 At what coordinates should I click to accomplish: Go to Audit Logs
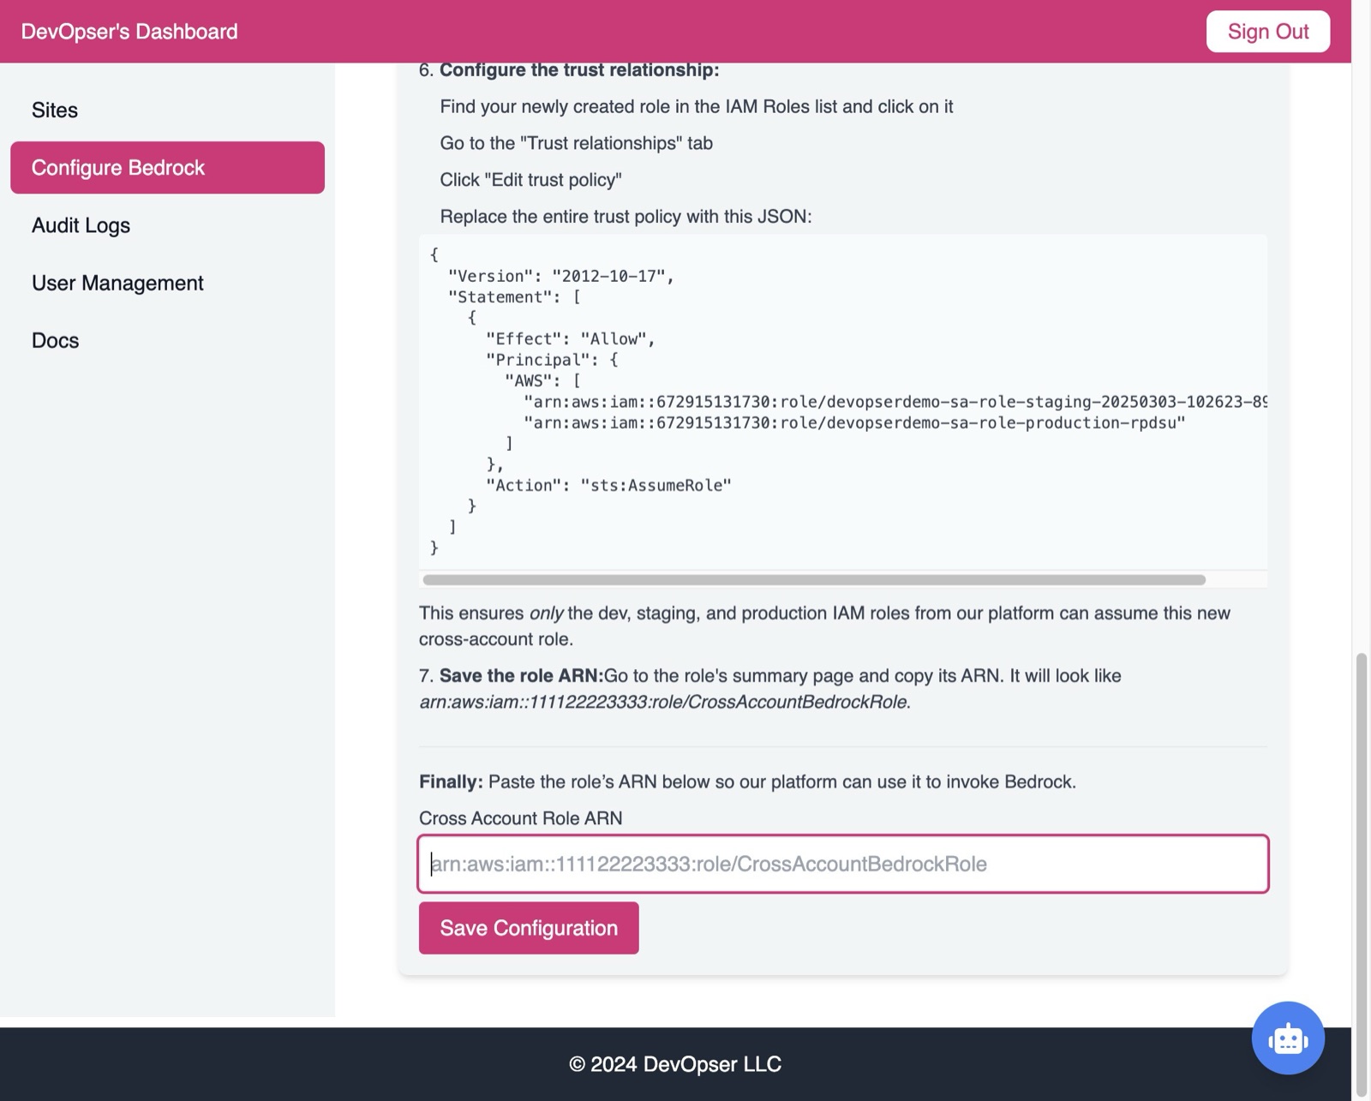tap(167, 224)
